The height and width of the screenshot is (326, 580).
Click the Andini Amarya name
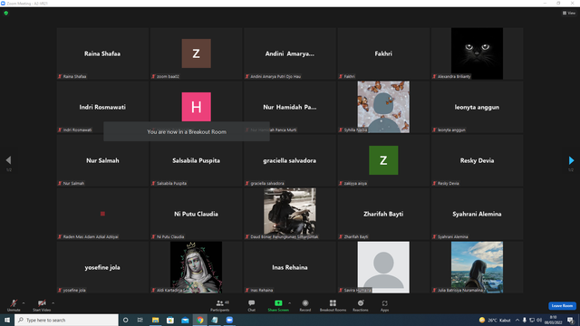tap(290, 53)
